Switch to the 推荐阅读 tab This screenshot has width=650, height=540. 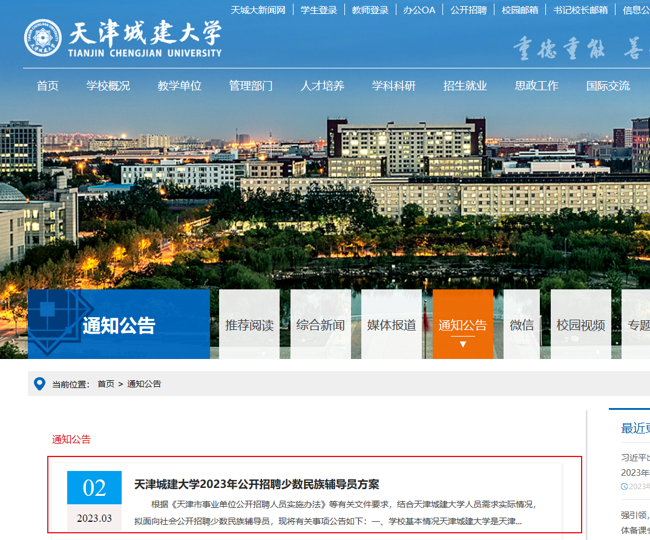click(x=249, y=324)
